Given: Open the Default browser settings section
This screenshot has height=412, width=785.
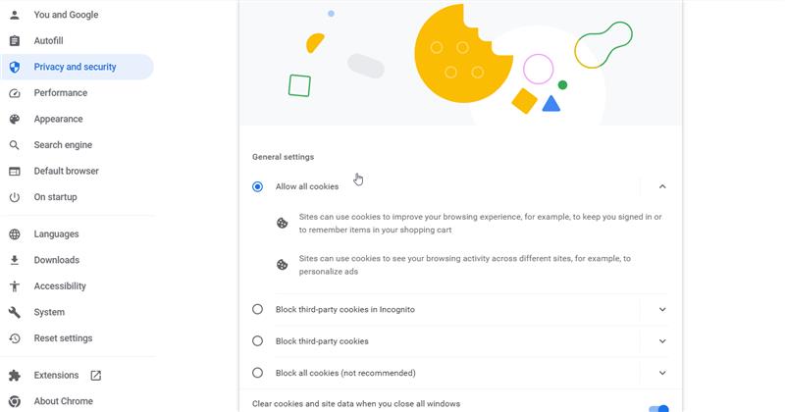Looking at the screenshot, I should coord(66,171).
